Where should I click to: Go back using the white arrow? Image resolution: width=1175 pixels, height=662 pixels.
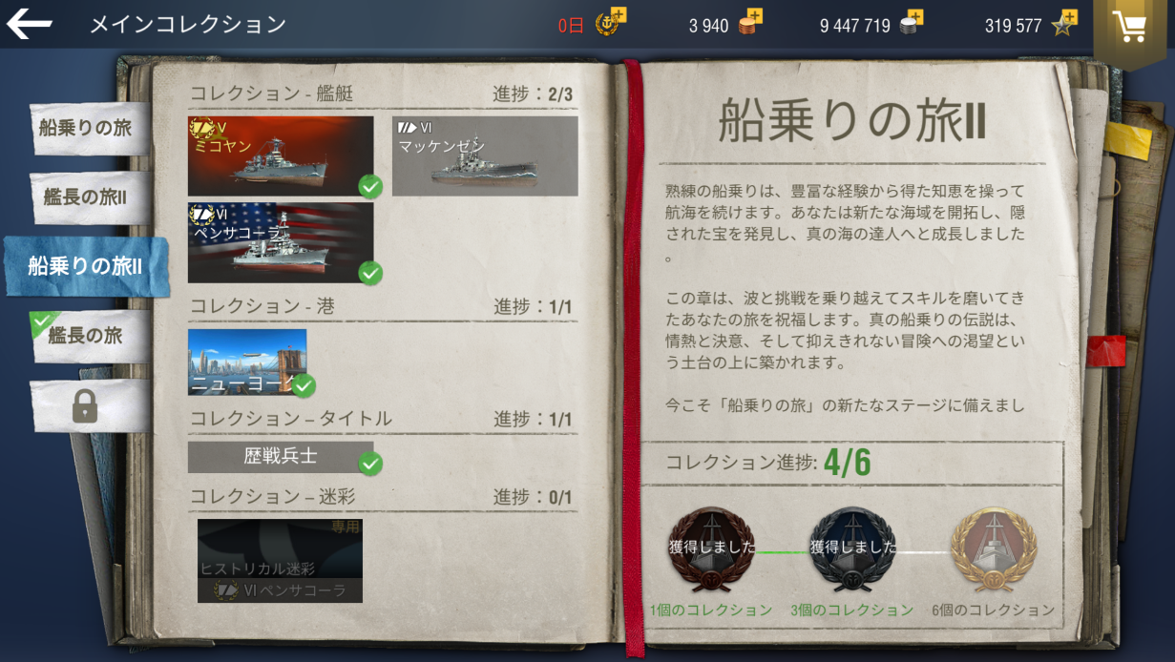[29, 24]
